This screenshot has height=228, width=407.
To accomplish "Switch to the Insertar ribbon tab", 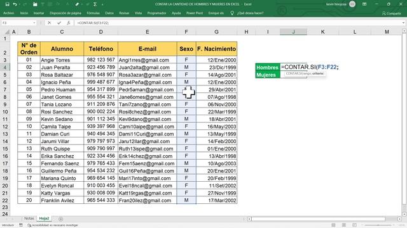I will pos(39,13).
